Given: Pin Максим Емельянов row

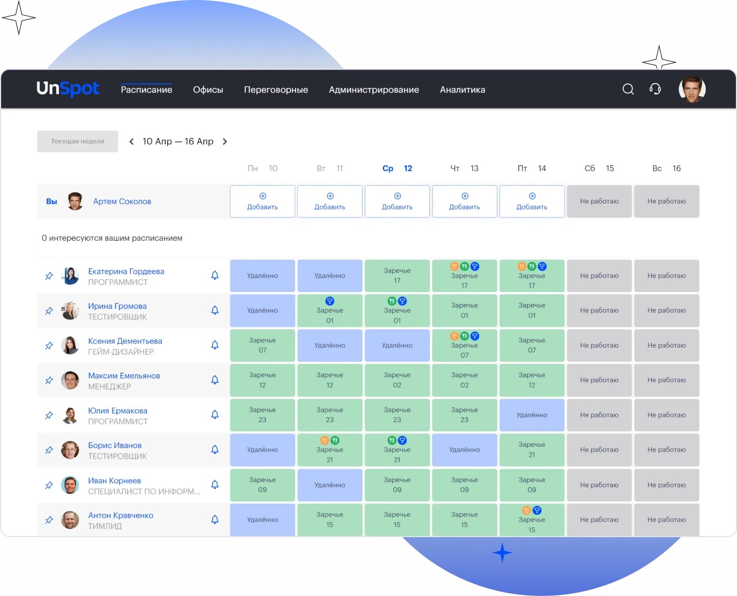Looking at the screenshot, I should point(49,381).
